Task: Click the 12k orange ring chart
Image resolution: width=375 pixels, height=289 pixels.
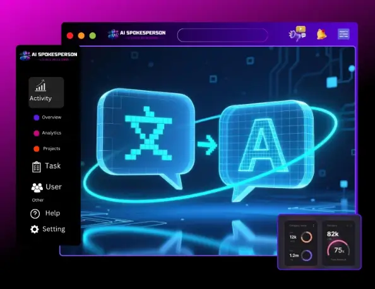Action: coord(306,237)
